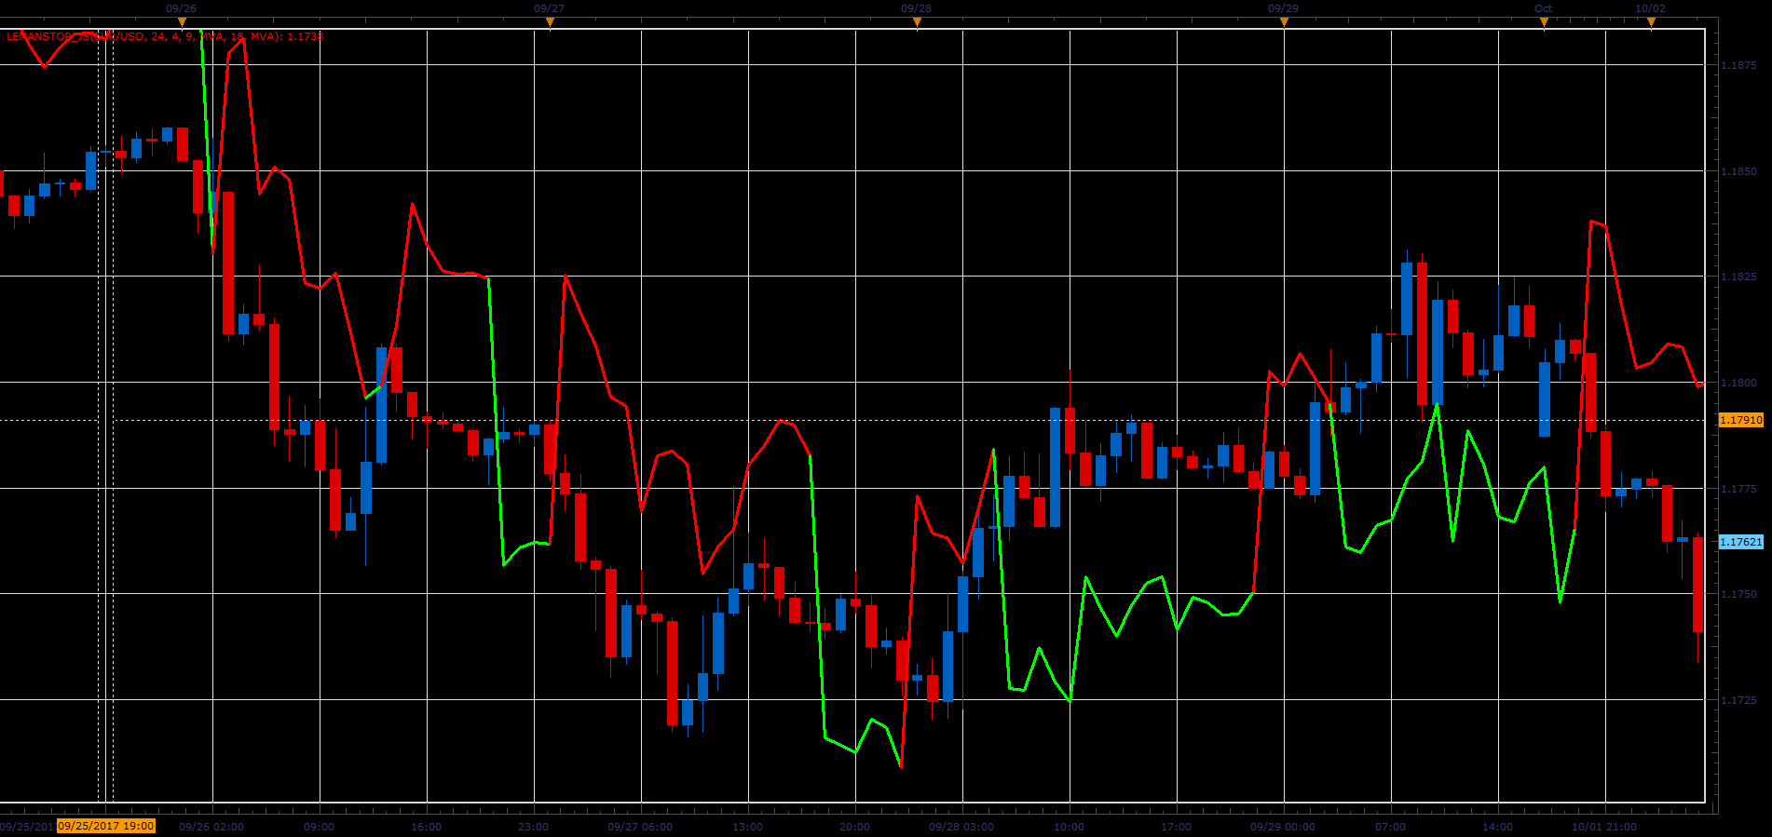The width and height of the screenshot is (1772, 837).
Task: Select the 17:00 time axis label
Action: click(x=1176, y=827)
